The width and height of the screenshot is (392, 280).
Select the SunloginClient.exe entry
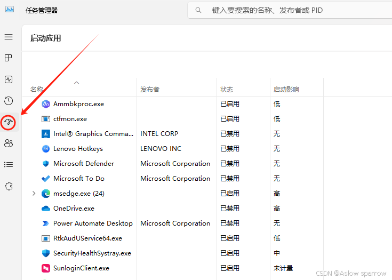(x=82, y=268)
